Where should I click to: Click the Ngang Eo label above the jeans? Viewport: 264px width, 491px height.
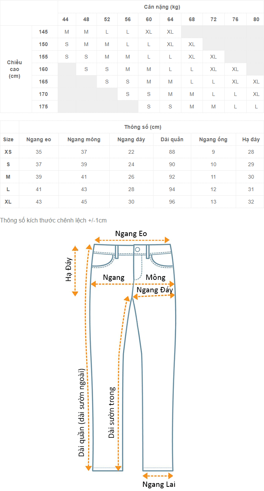click(x=131, y=233)
